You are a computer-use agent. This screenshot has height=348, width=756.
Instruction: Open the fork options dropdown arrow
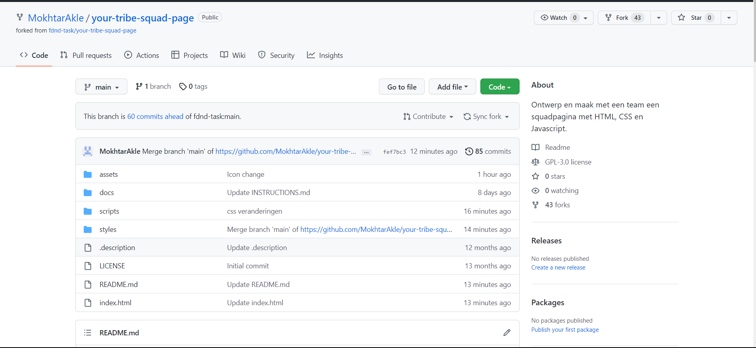pos(659,17)
